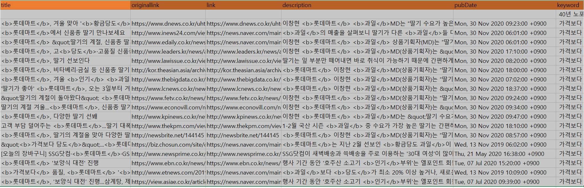Select the ebn.co.kr originallink cell
The image size is (584, 188).
(x=168, y=163)
